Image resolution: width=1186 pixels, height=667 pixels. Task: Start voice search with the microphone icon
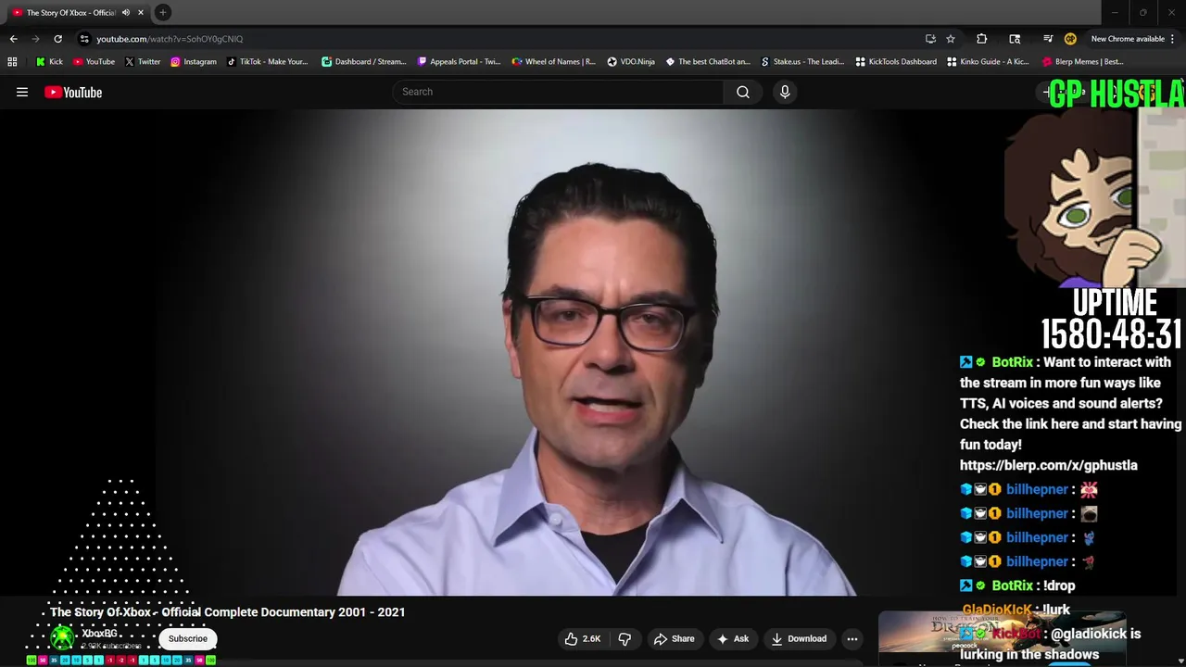(785, 92)
